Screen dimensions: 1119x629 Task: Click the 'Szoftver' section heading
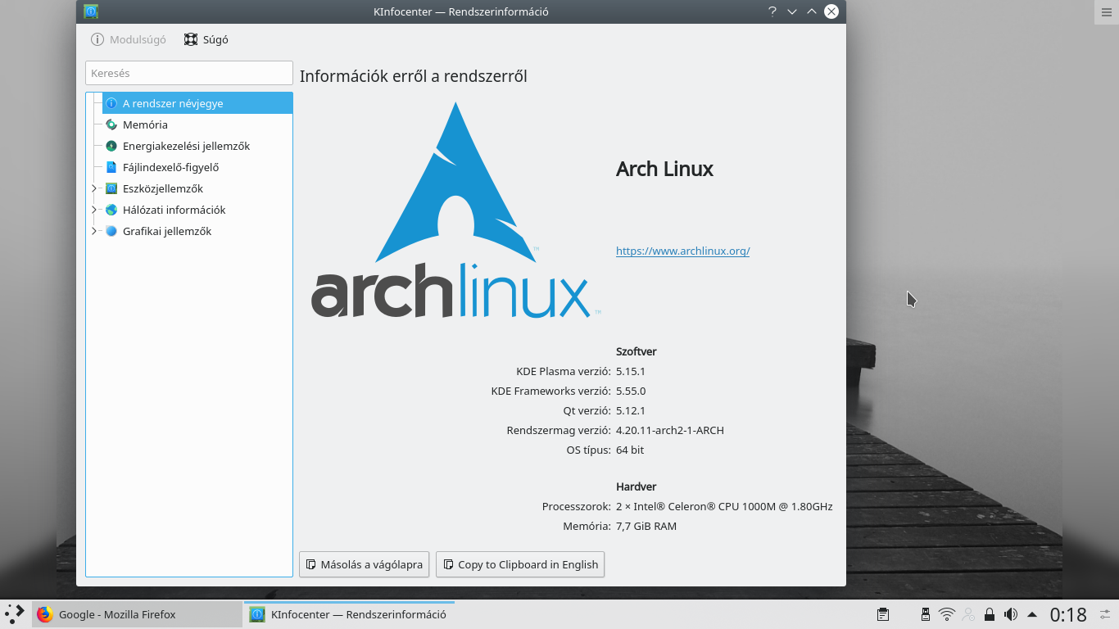(637, 351)
